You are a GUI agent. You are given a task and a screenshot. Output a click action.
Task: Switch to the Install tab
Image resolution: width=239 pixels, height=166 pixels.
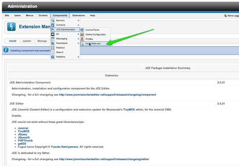tap(13, 41)
